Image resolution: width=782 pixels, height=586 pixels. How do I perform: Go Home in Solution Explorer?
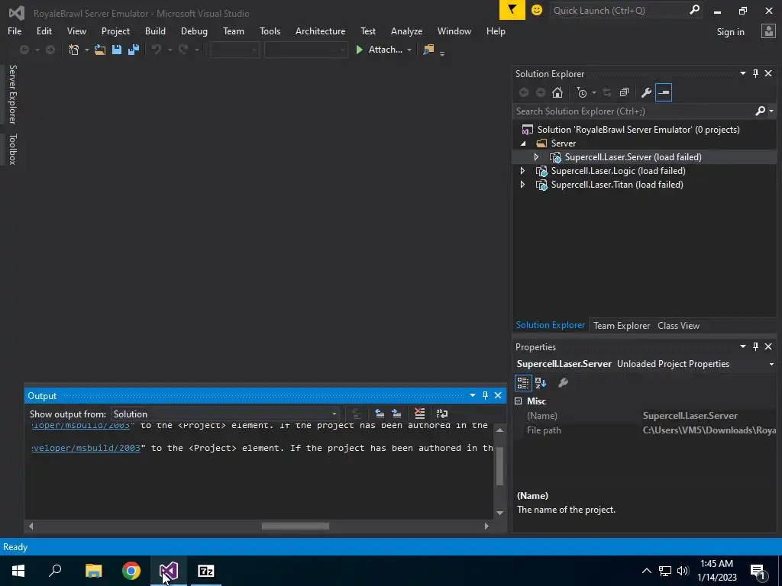tap(557, 92)
